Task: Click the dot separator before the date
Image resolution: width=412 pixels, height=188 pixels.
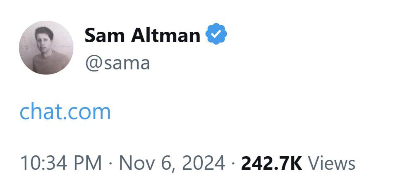Action: click(x=110, y=164)
